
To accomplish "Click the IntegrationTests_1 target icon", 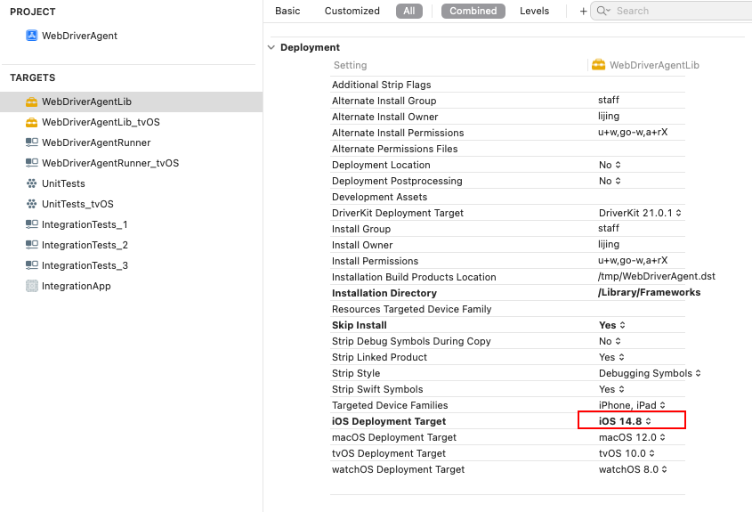I will point(32,224).
